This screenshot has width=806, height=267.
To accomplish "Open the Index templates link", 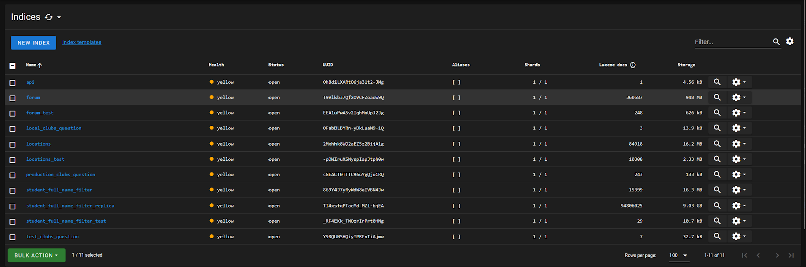I will (x=82, y=42).
